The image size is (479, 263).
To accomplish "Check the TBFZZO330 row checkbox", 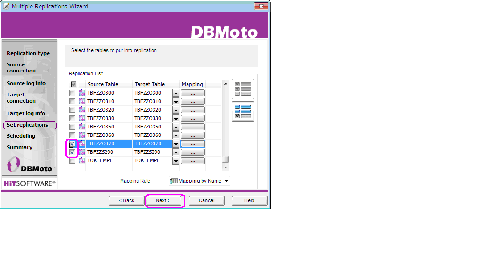I will [x=73, y=118].
